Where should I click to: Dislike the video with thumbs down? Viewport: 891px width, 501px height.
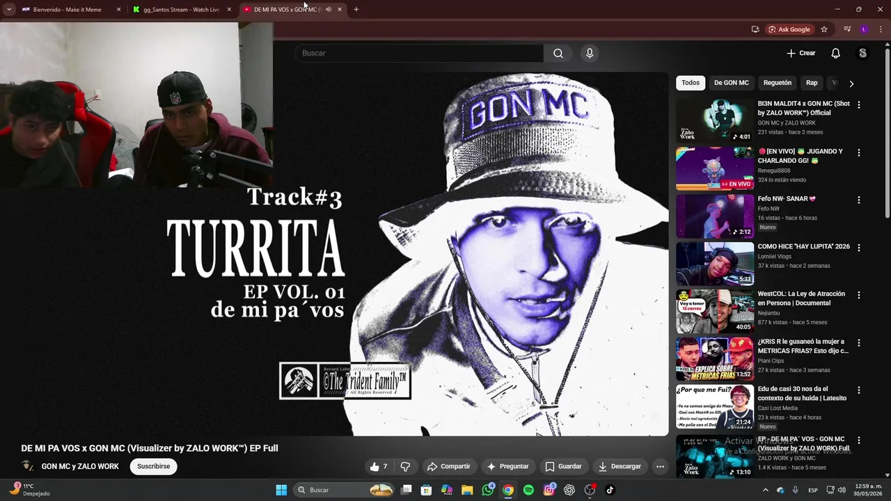point(405,466)
